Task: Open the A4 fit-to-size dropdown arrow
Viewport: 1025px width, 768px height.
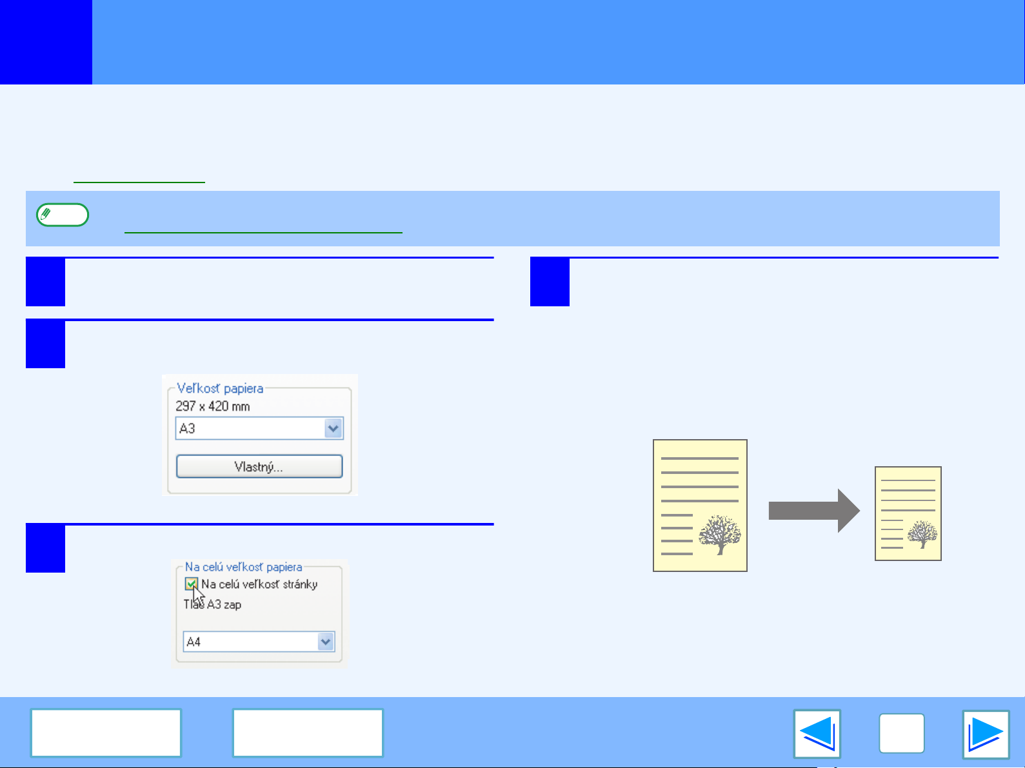Action: click(x=326, y=642)
